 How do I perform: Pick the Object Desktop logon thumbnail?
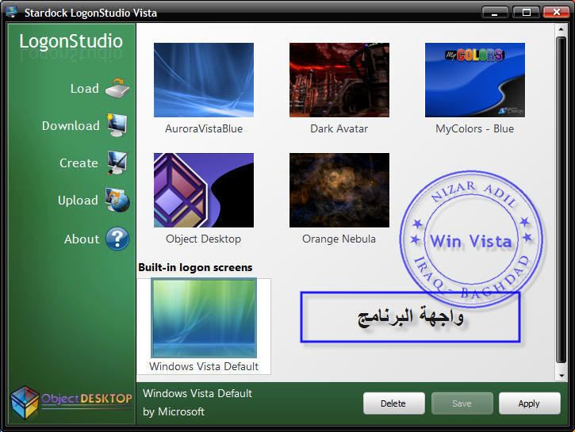pyautogui.click(x=204, y=190)
